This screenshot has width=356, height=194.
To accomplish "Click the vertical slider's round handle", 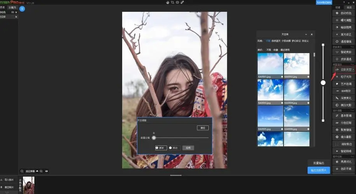I will [x=323, y=83].
